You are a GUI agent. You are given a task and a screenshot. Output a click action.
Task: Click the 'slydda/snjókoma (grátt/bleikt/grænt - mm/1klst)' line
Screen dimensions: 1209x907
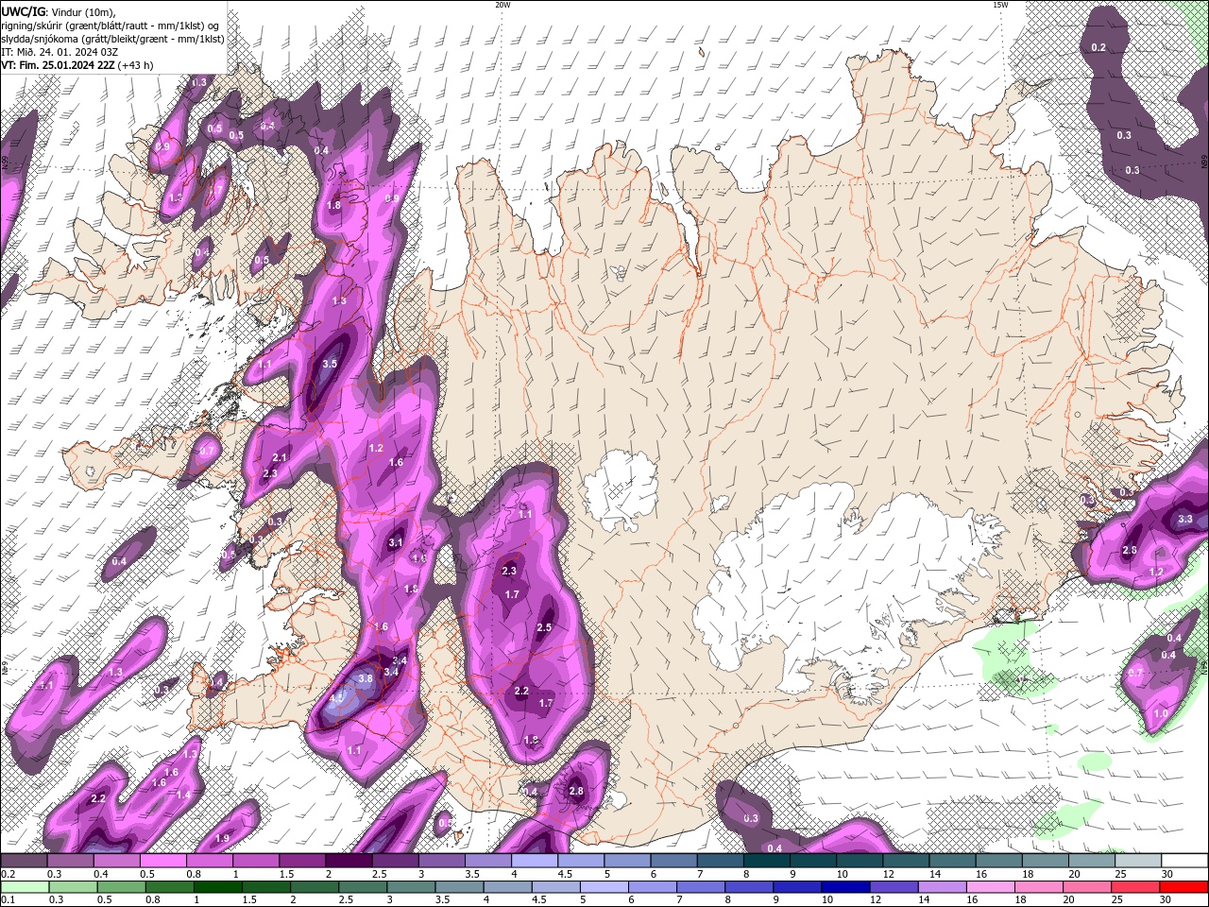coord(112,39)
